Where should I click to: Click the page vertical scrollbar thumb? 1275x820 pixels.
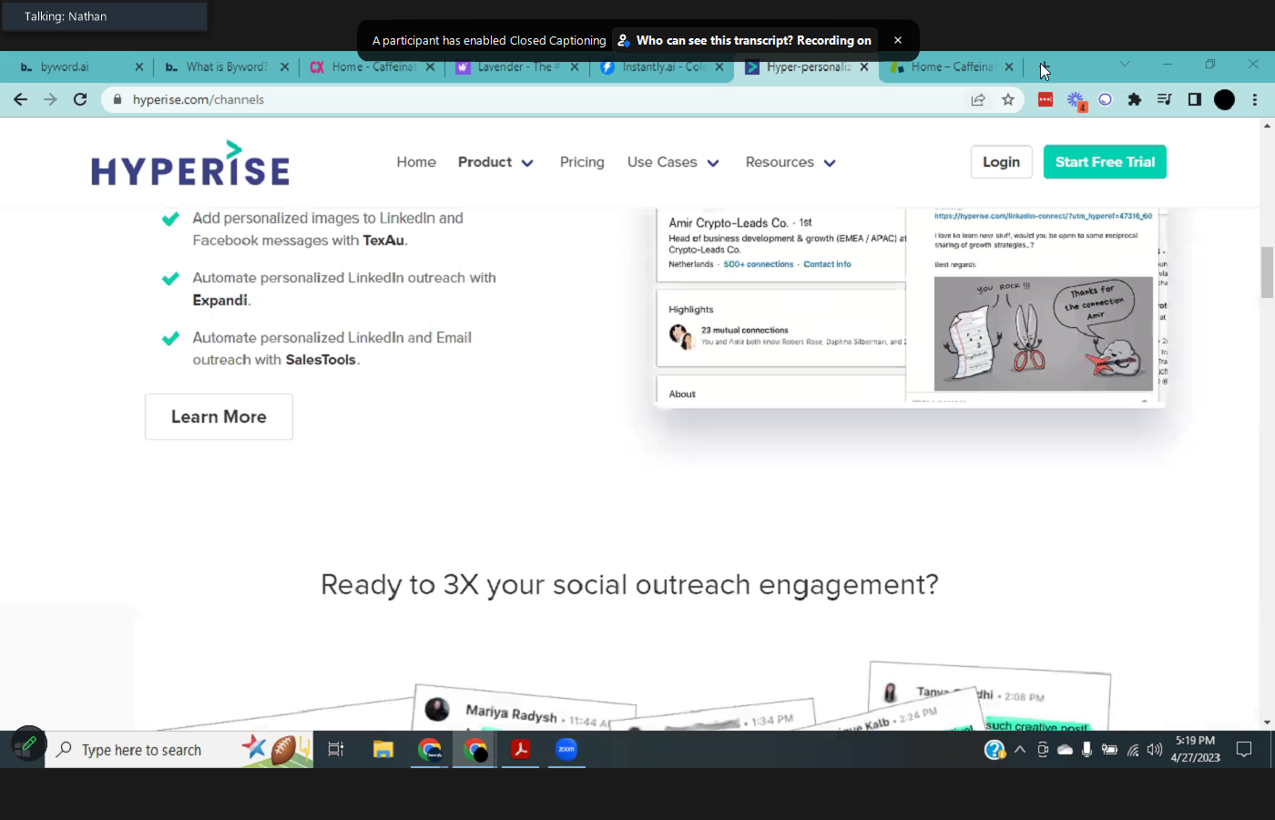point(1267,272)
